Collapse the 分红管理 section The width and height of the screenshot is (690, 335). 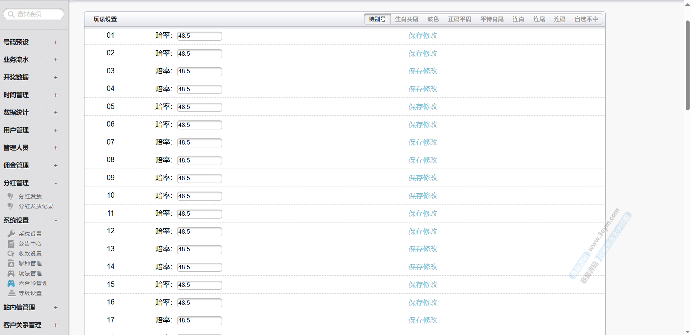[55, 183]
